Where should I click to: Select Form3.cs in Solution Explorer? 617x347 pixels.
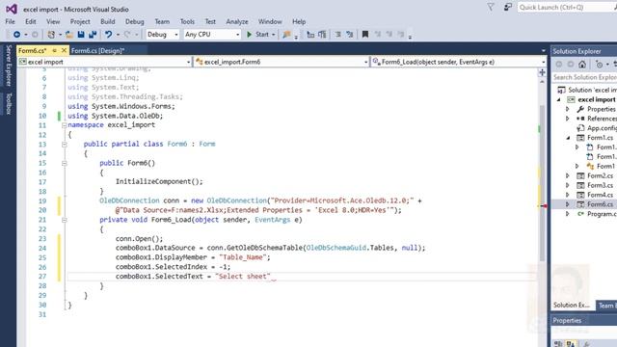click(600, 185)
